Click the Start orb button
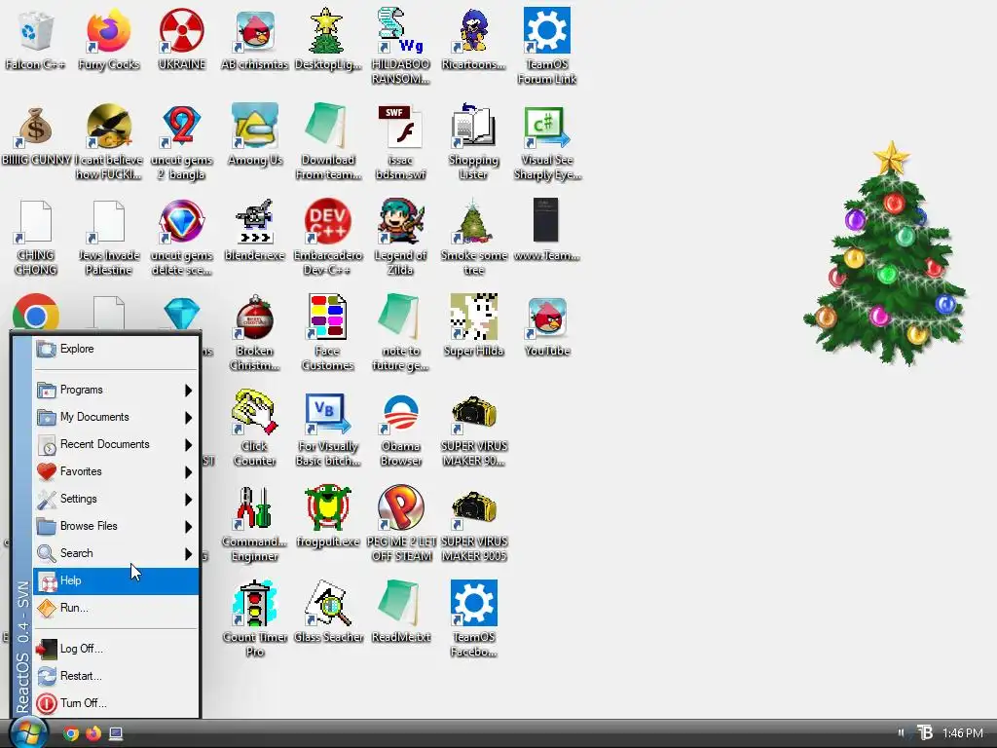This screenshot has height=748, width=997. tap(28, 732)
